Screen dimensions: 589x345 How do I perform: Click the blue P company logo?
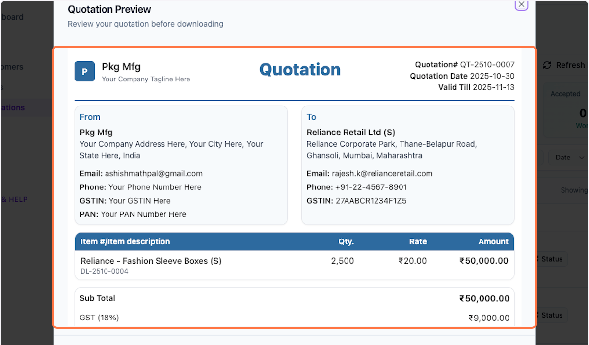click(84, 72)
